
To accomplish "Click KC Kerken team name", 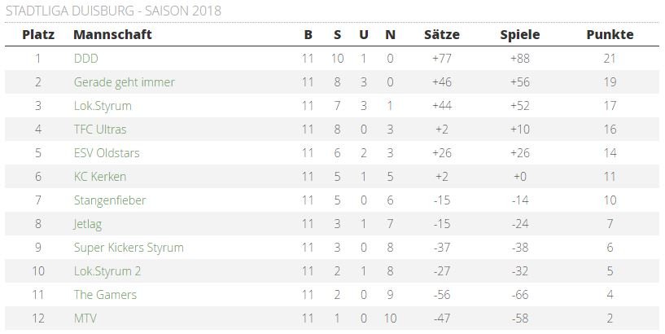I will [x=100, y=177].
